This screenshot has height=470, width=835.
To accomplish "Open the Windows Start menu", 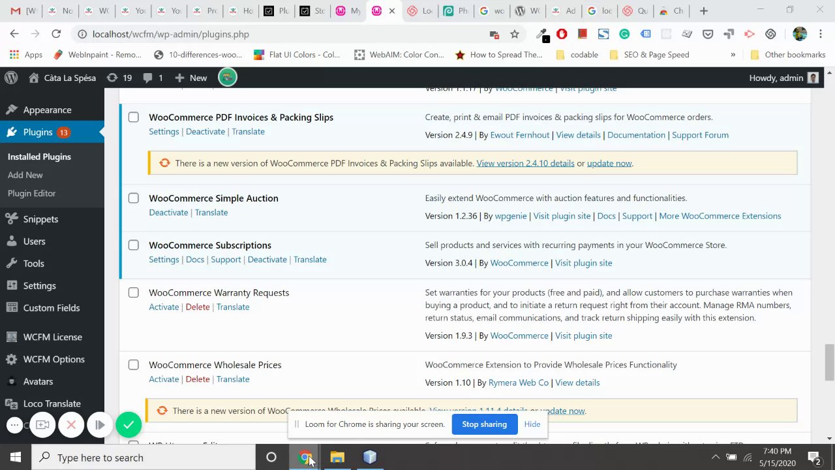I will coord(16,458).
